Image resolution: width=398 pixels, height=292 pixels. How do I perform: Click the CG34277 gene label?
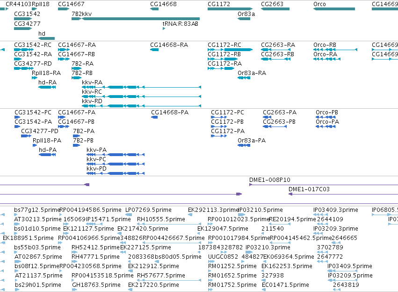click(27, 24)
